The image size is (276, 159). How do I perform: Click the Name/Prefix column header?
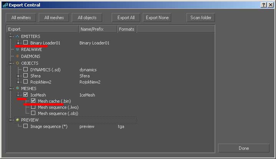[x=98, y=29]
